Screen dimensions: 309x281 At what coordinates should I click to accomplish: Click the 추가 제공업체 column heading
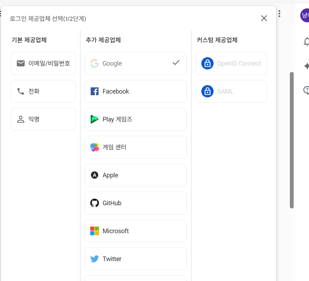point(103,40)
